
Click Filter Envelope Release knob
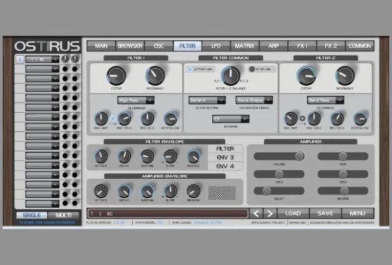(x=193, y=156)
